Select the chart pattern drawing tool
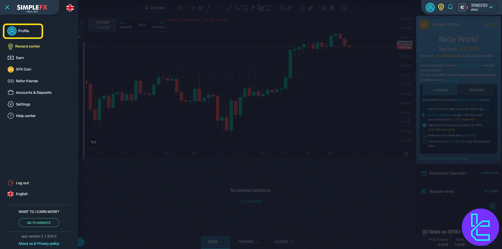This screenshot has height=249, width=502. coord(261,8)
